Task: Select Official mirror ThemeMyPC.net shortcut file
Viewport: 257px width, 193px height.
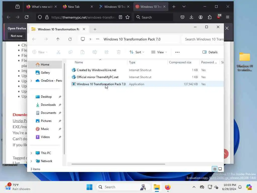Action: pos(98,77)
